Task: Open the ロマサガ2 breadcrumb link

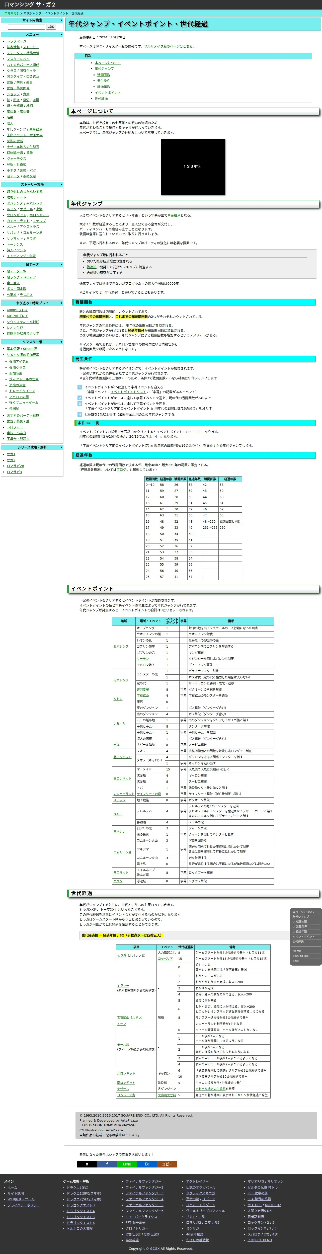Action: (12, 13)
